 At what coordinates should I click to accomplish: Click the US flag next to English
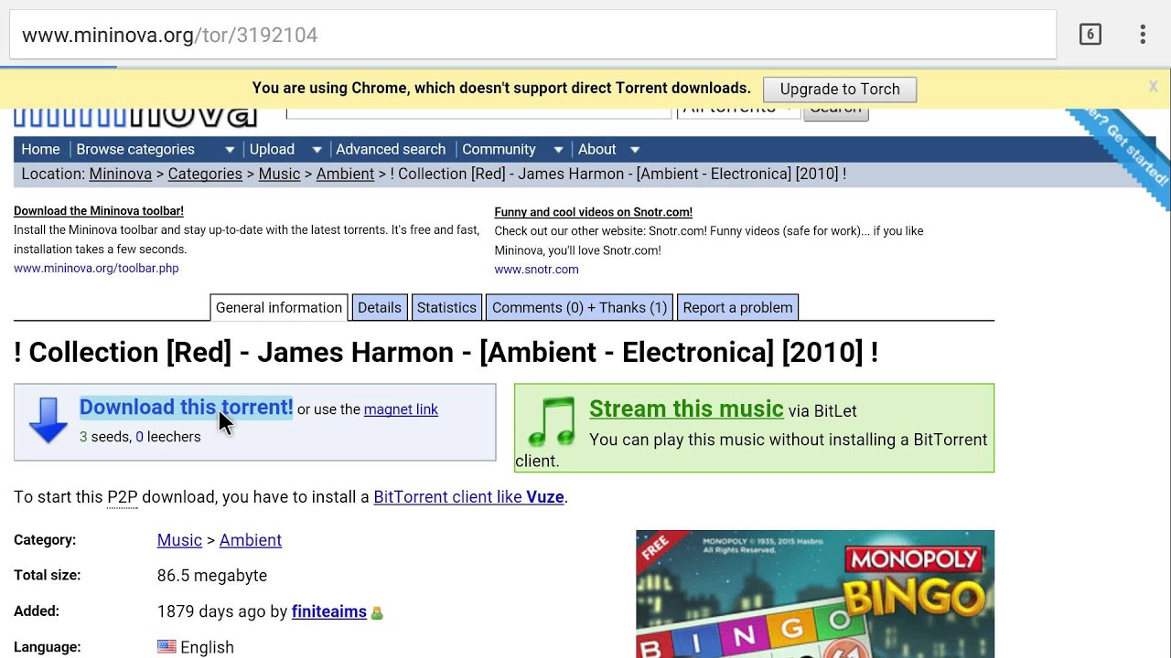pos(167,646)
